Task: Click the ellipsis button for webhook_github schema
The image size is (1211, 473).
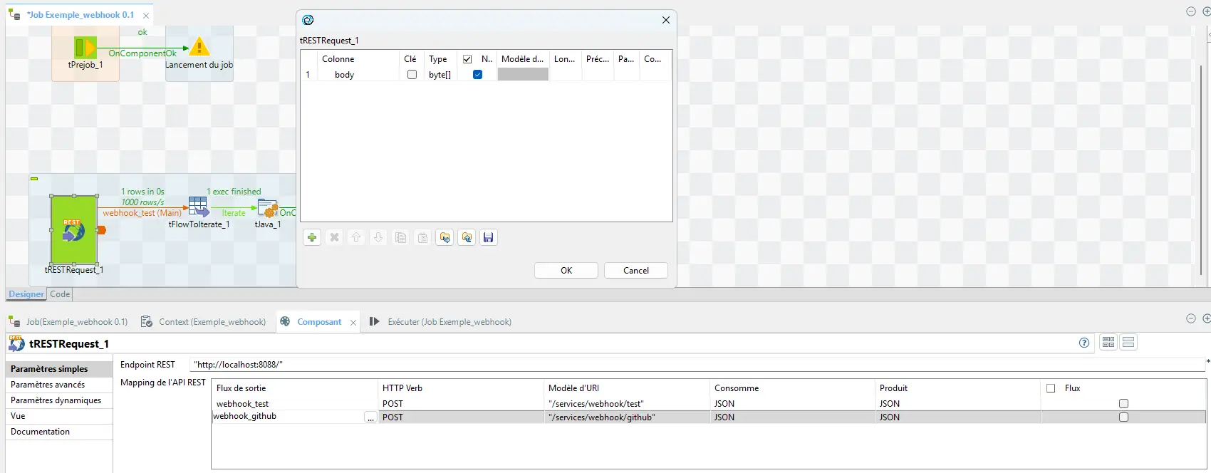Action: (370, 417)
